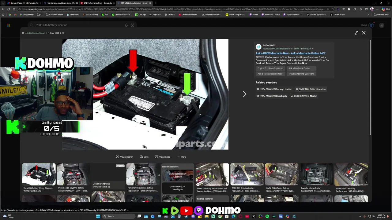Add this page to favorites with the star

point(332,9)
